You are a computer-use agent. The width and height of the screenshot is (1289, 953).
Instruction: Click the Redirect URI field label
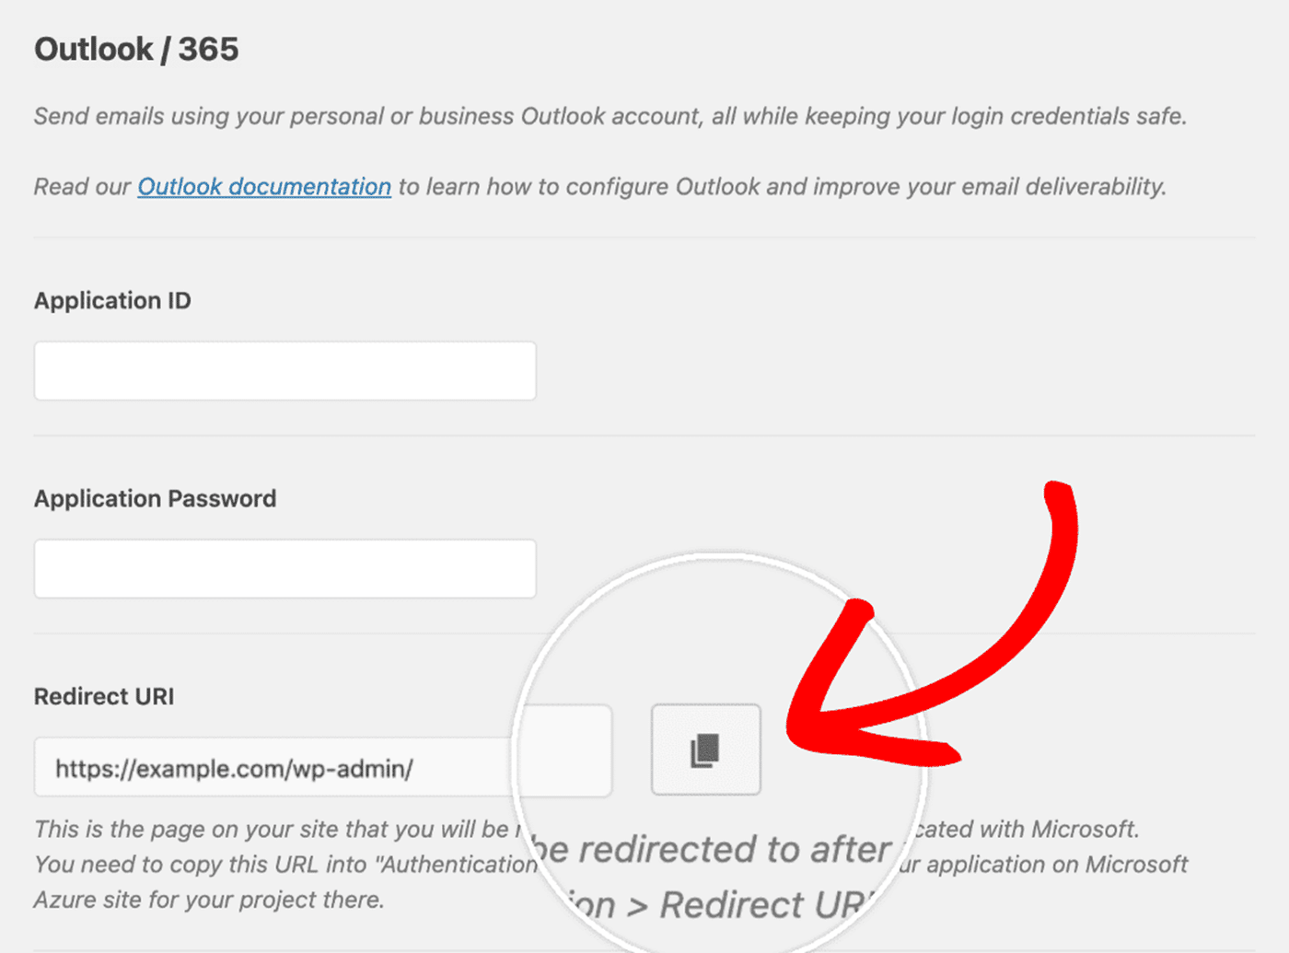tap(104, 697)
